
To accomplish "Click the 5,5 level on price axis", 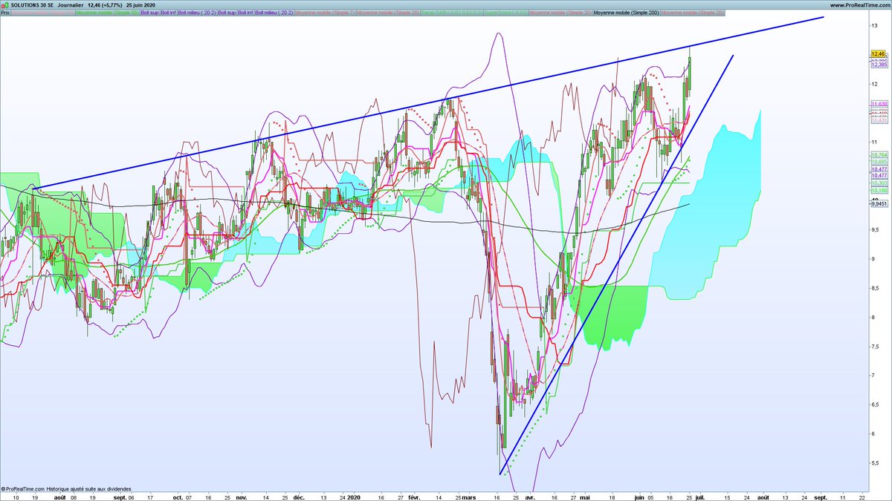I will pos(876,463).
